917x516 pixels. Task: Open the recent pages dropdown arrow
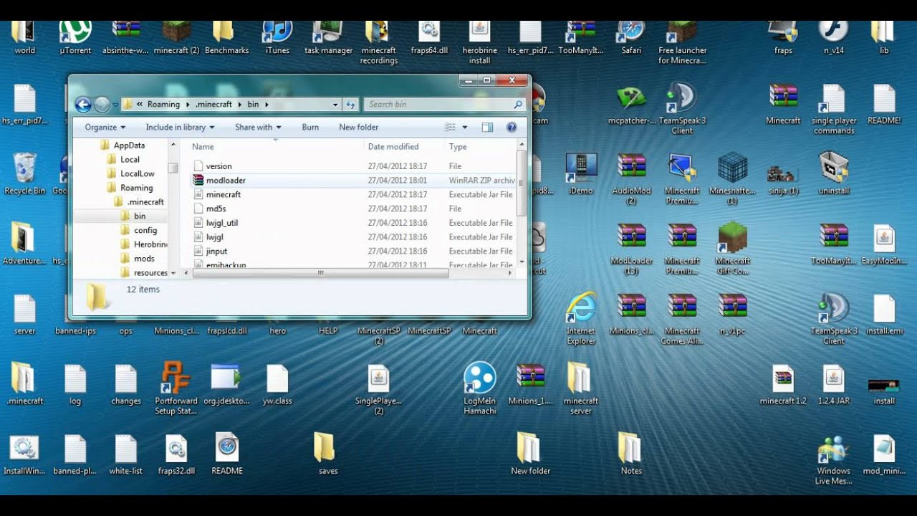tap(115, 105)
